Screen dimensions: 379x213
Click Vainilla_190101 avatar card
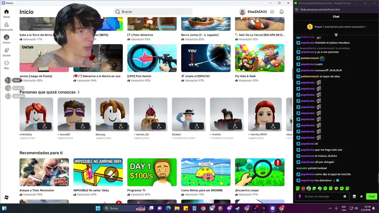[x=265, y=114]
